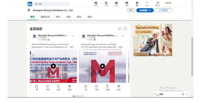Click the 更多 more button
Viewport: 201px width, 103px height.
pyautogui.click(x=131, y=10)
